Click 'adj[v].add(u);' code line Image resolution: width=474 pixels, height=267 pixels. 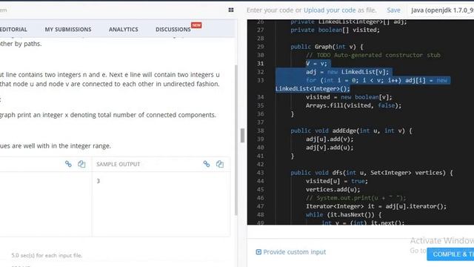click(330, 148)
